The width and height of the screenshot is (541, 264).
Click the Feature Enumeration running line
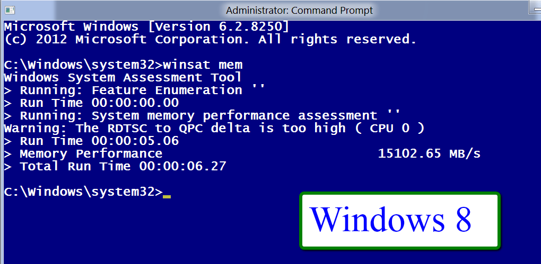[x=135, y=90]
